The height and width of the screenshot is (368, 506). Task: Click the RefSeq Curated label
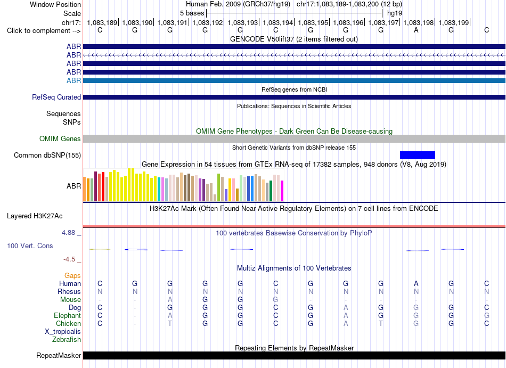pos(56,97)
